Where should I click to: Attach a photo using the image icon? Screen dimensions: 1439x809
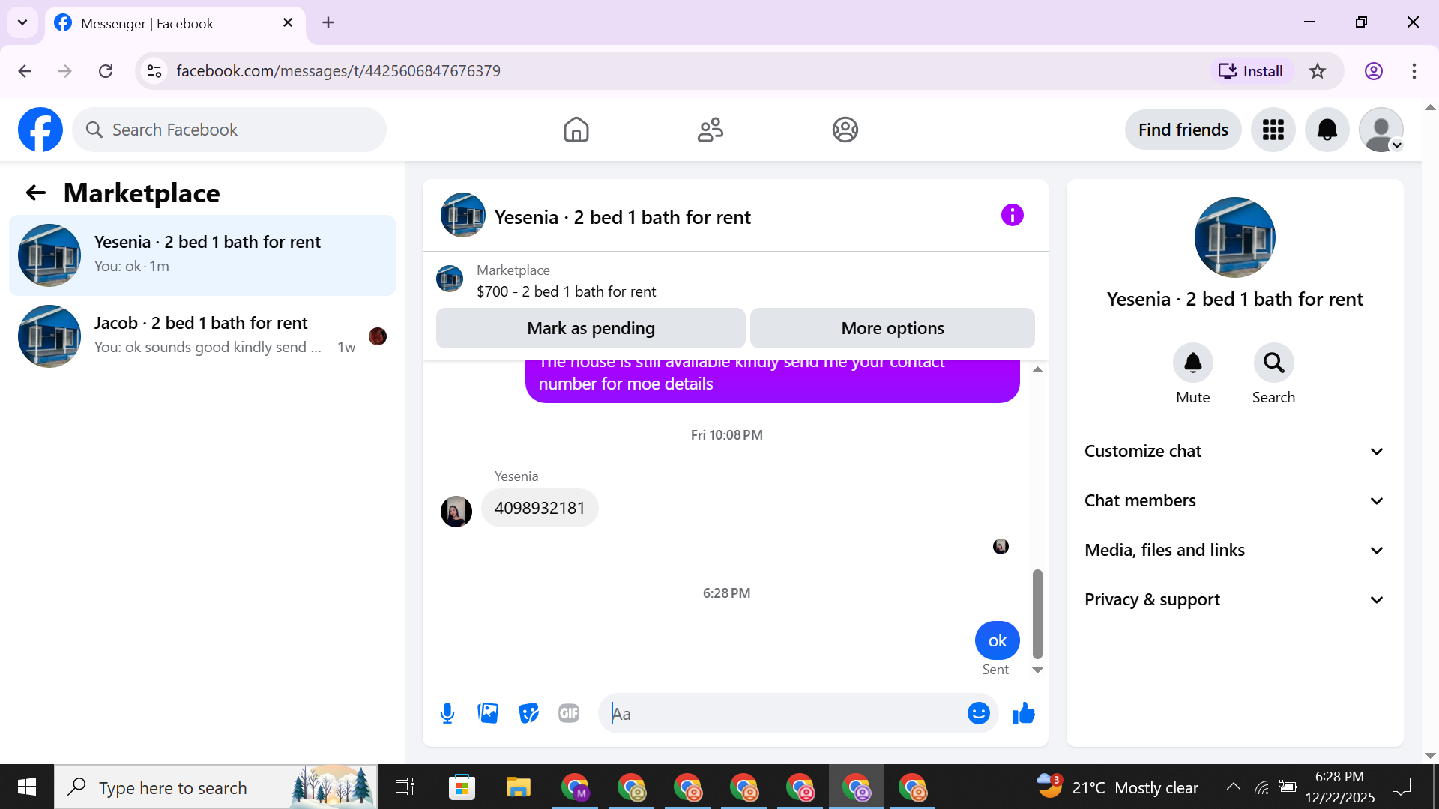pos(488,713)
